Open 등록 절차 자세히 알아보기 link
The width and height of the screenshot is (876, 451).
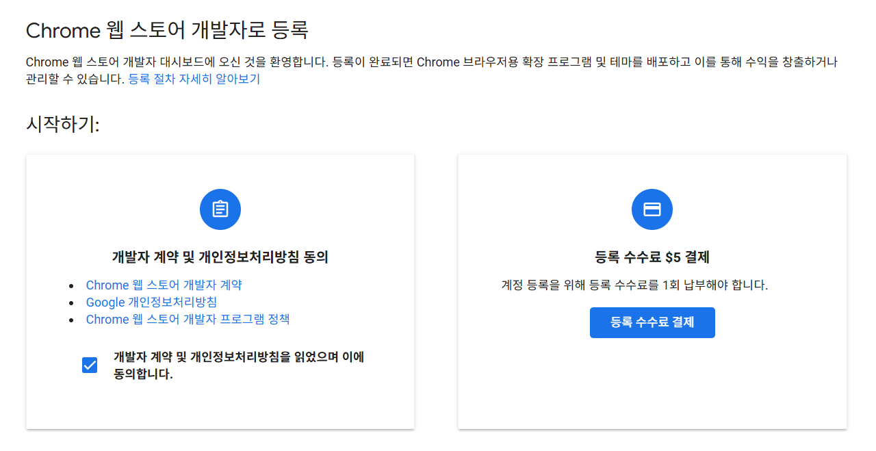194,79
